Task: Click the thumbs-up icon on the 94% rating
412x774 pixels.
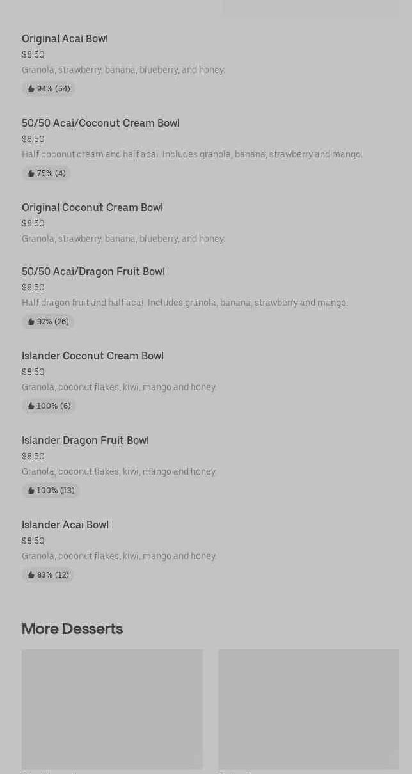Action: pos(31,89)
